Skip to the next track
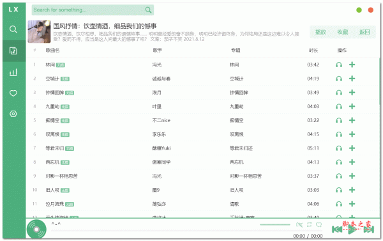 coord(369,229)
